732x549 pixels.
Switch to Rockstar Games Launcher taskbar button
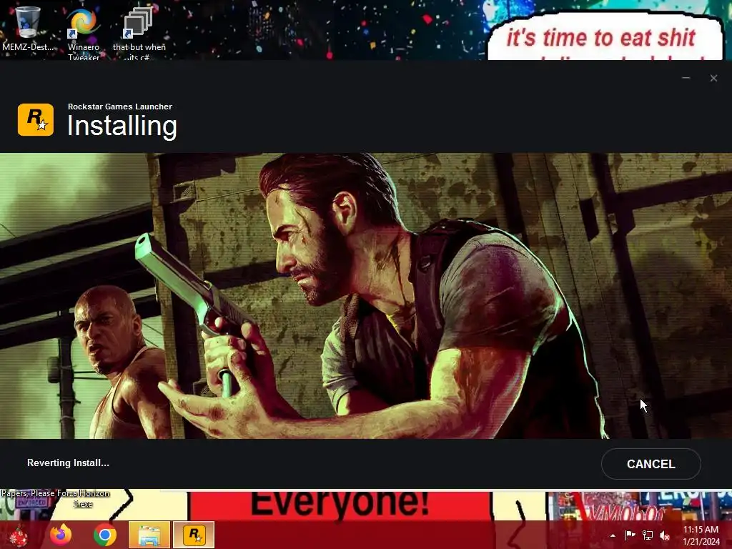[194, 535]
